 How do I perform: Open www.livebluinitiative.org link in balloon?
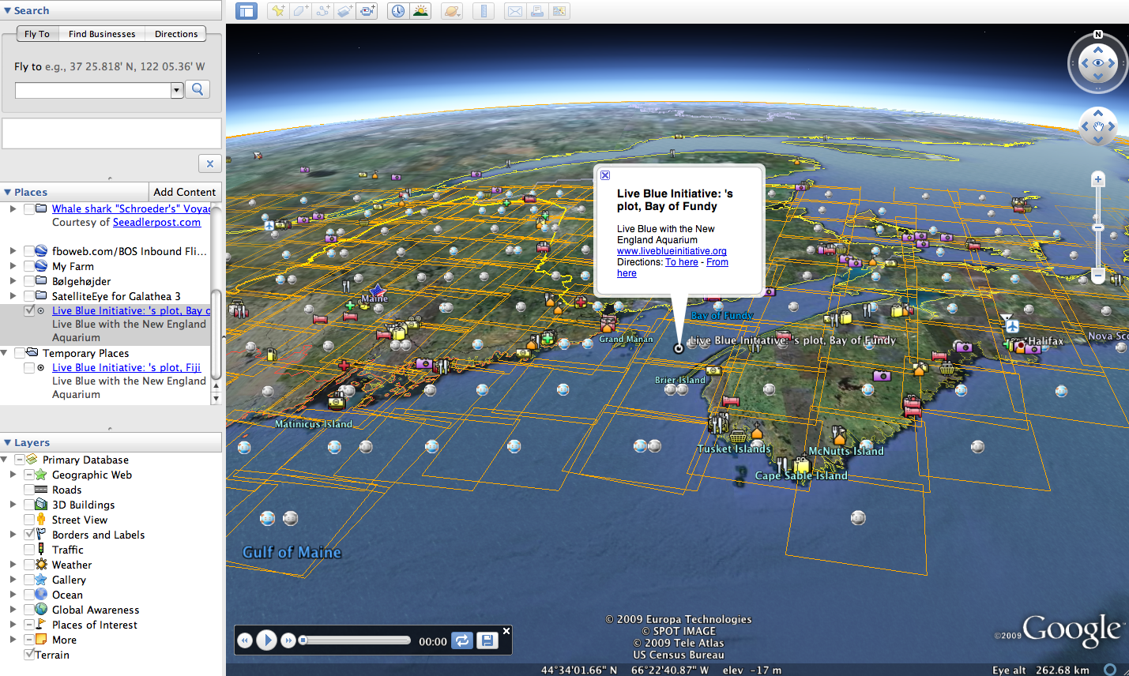pos(672,251)
